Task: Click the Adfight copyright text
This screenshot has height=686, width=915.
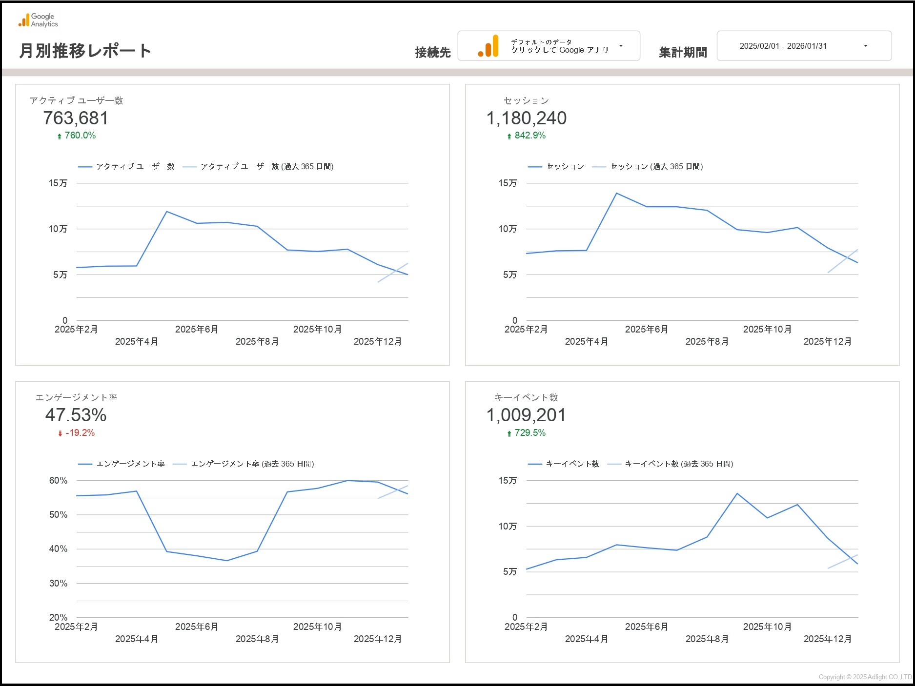Action: click(865, 677)
